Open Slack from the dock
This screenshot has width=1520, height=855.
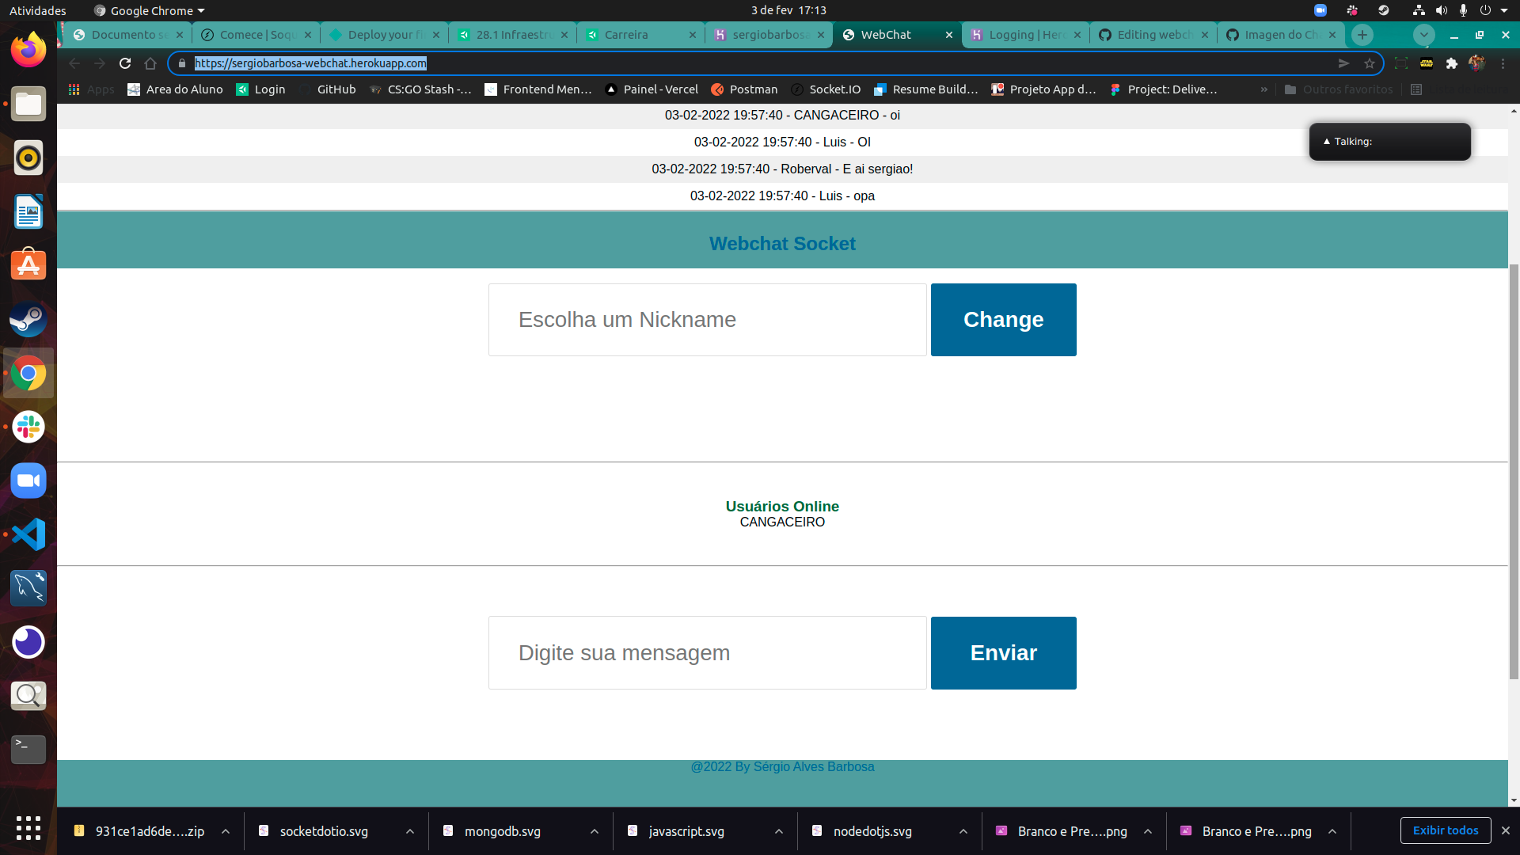click(x=28, y=427)
